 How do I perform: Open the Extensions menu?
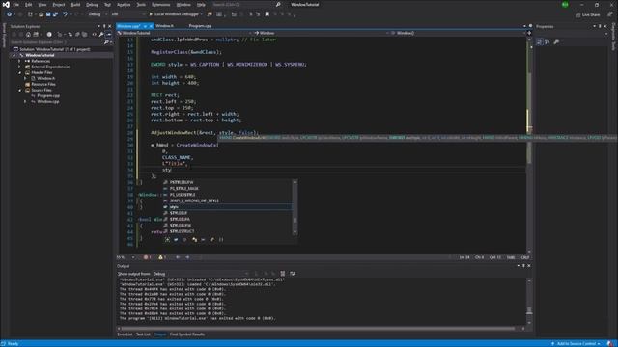[x=161, y=5]
